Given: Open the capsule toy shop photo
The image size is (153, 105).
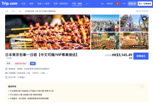Looking at the screenshot, I should 105,41.
